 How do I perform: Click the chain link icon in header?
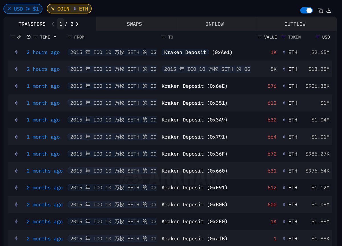pos(19,37)
